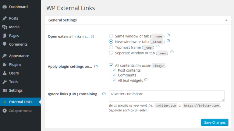This screenshot has height=131, width=234.
Task: Click the Plugins plug icon
Action: pyautogui.click(x=5, y=65)
